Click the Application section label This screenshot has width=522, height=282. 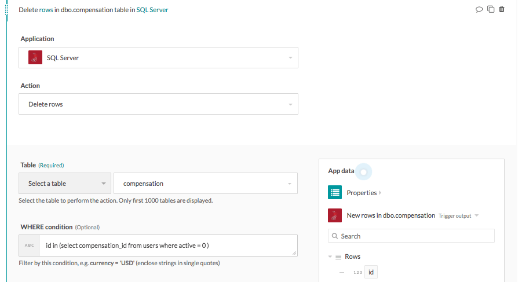(x=37, y=39)
